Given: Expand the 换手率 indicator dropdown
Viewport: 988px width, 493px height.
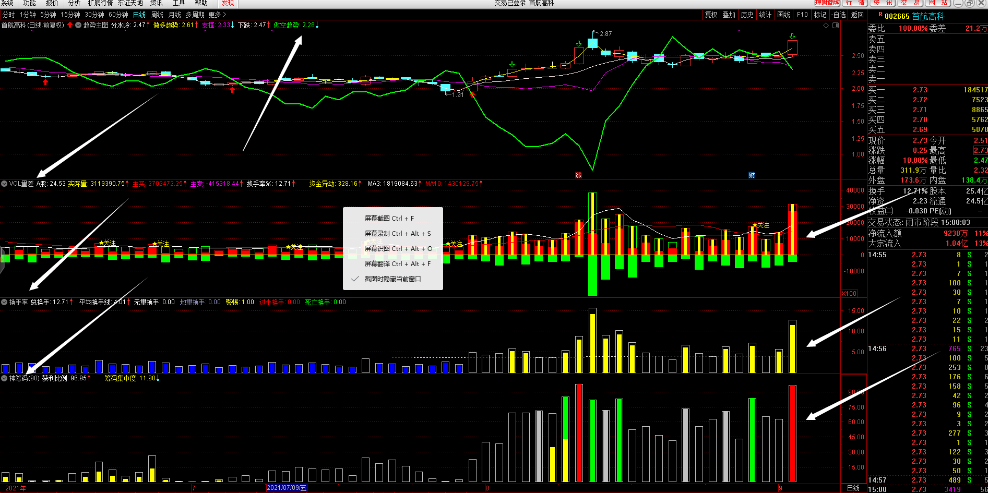Looking at the screenshot, I should pos(4,302).
